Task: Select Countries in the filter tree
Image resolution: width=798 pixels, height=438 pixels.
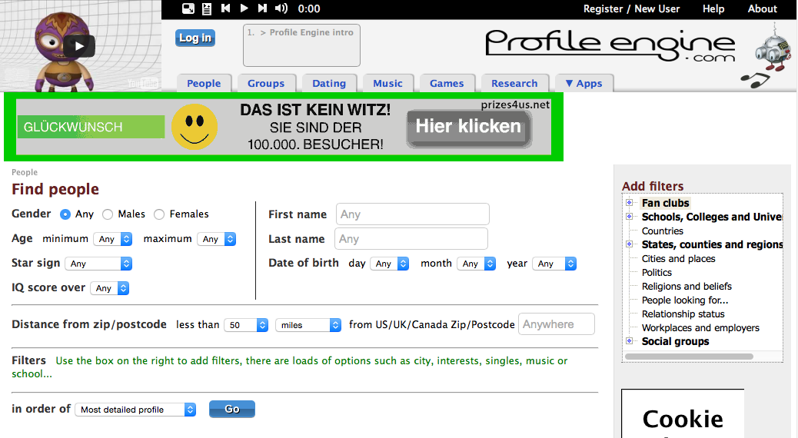Action: pos(663,231)
